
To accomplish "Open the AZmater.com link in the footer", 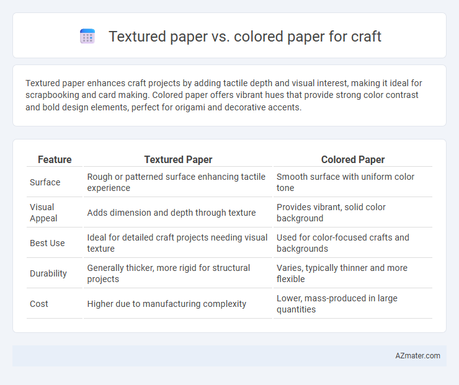I will point(417,356).
